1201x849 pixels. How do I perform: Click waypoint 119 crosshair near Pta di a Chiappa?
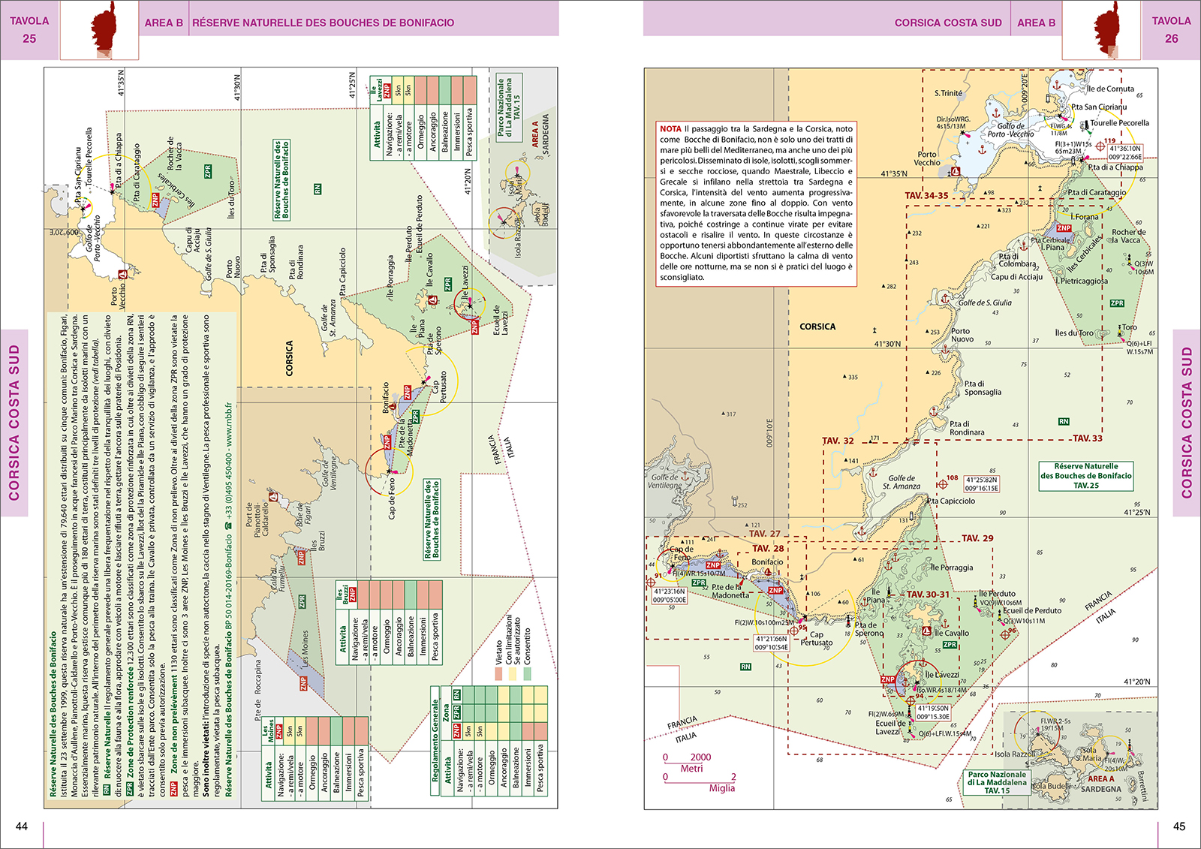(x=1100, y=146)
